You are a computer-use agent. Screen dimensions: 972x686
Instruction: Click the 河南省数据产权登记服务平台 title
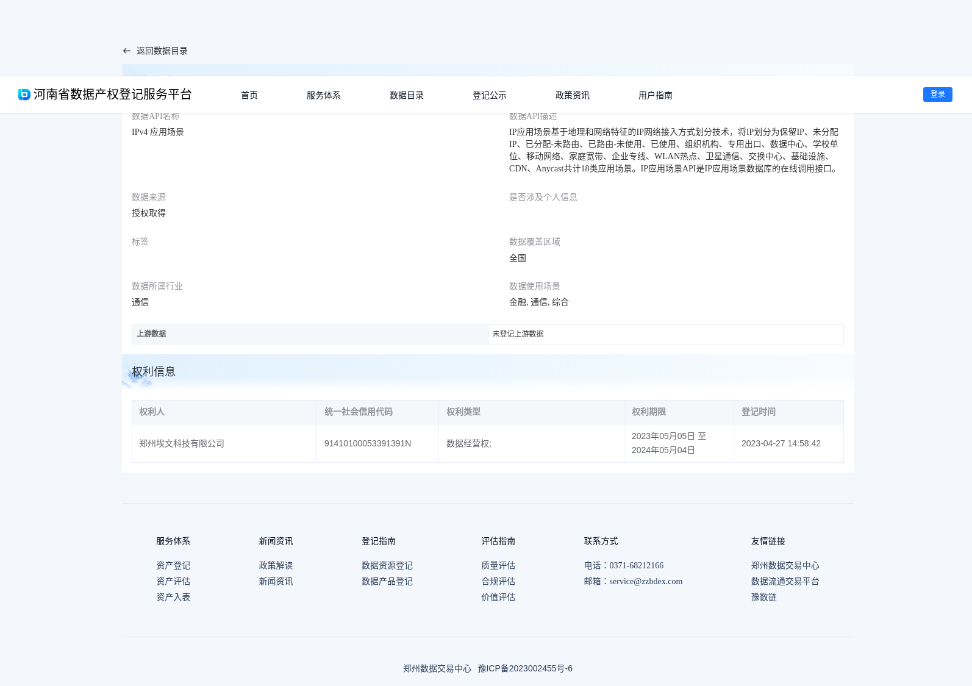(113, 95)
